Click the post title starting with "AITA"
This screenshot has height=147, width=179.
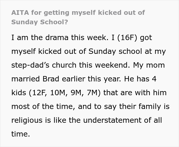pyautogui.click(x=78, y=13)
